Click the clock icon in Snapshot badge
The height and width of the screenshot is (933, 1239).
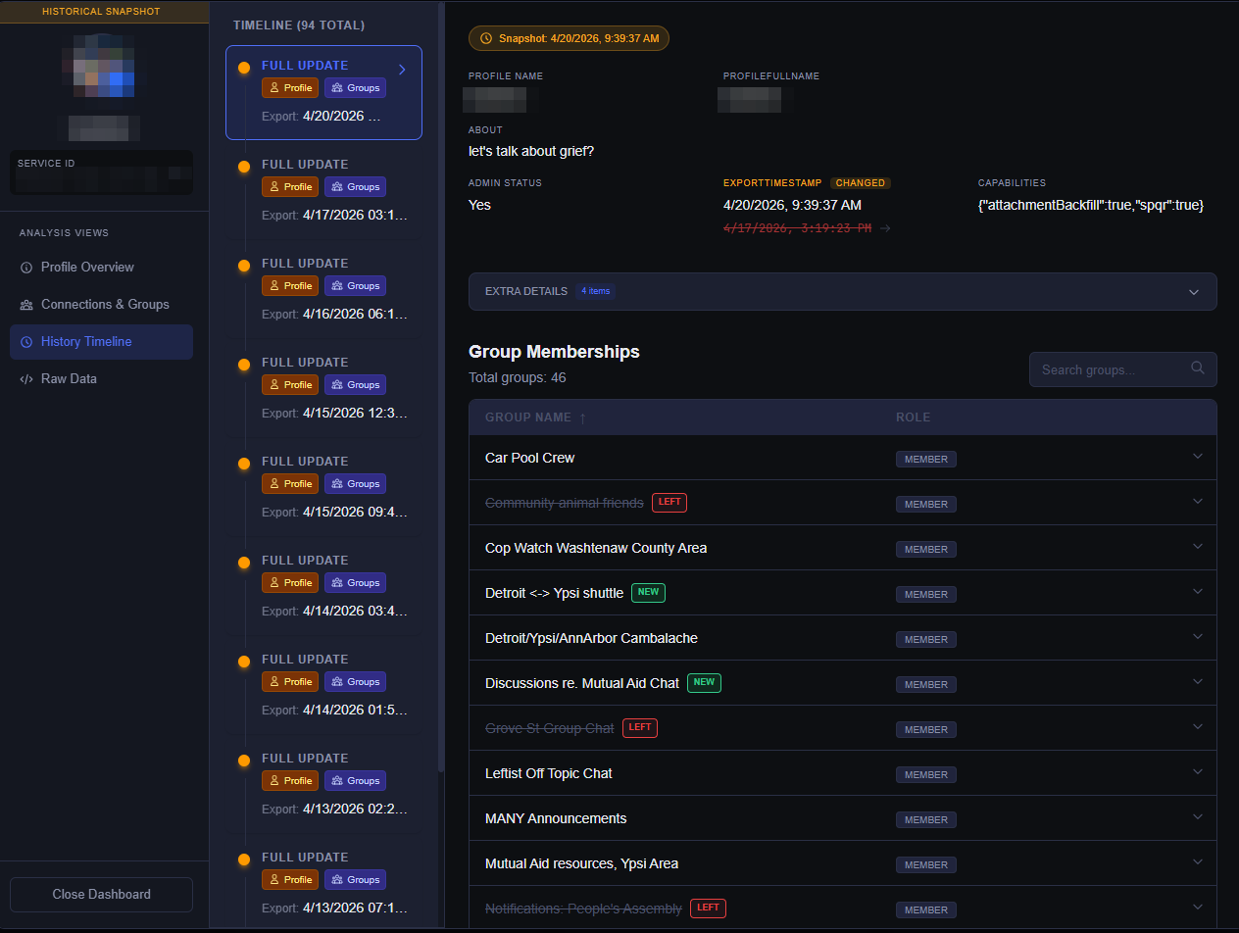click(x=486, y=39)
